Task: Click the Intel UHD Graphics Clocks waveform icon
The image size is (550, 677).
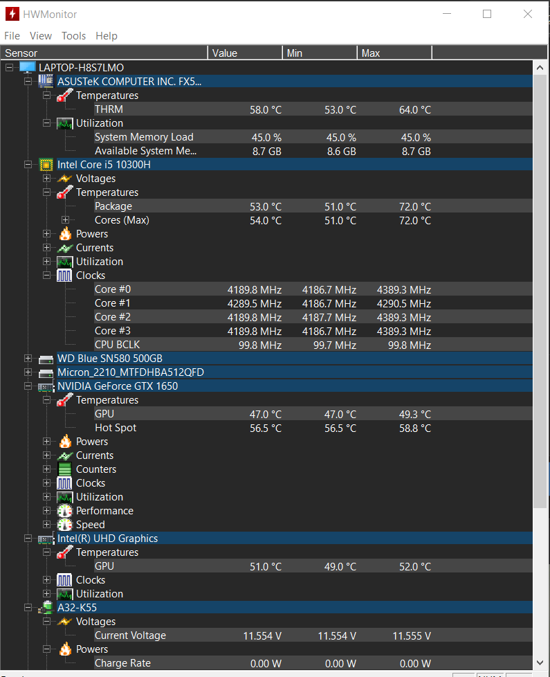Action: (x=65, y=580)
